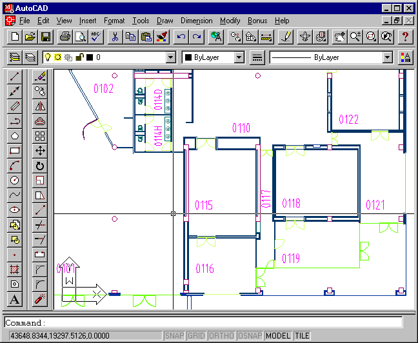418x343 pixels.
Task: Select the Mirror modify tool
Action: tap(40, 106)
